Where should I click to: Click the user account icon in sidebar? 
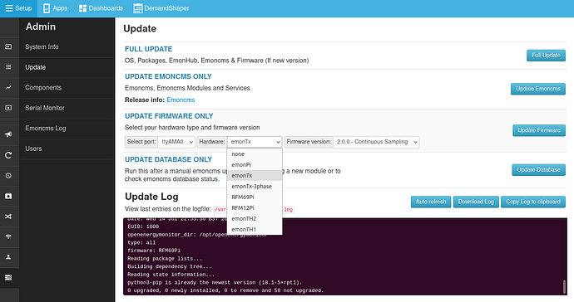(x=8, y=257)
